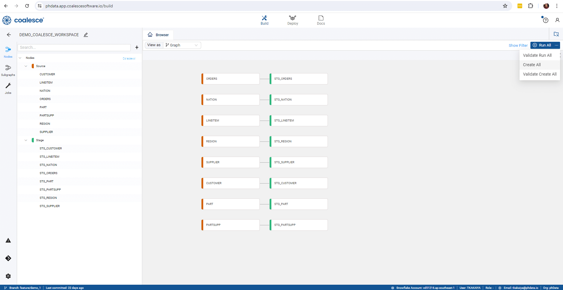Click Snowflake Account entry in status bar
Viewport: 563px width, 290px height.
423,288
